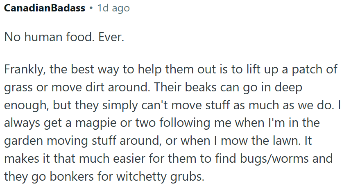Click the word 'beaks' in the comment

tap(201, 87)
